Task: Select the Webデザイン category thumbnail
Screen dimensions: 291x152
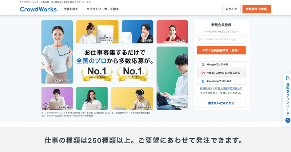Action: point(97,32)
